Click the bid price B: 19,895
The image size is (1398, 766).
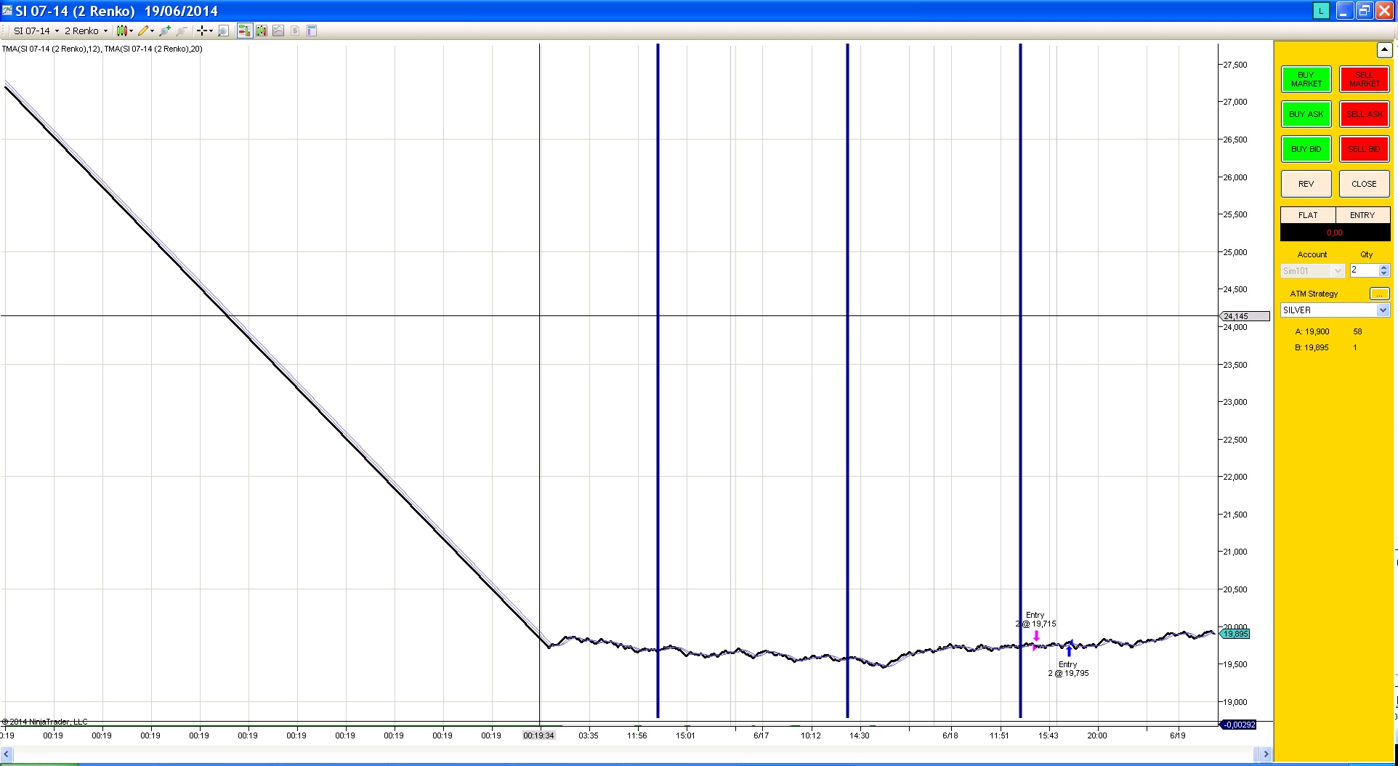point(1312,347)
